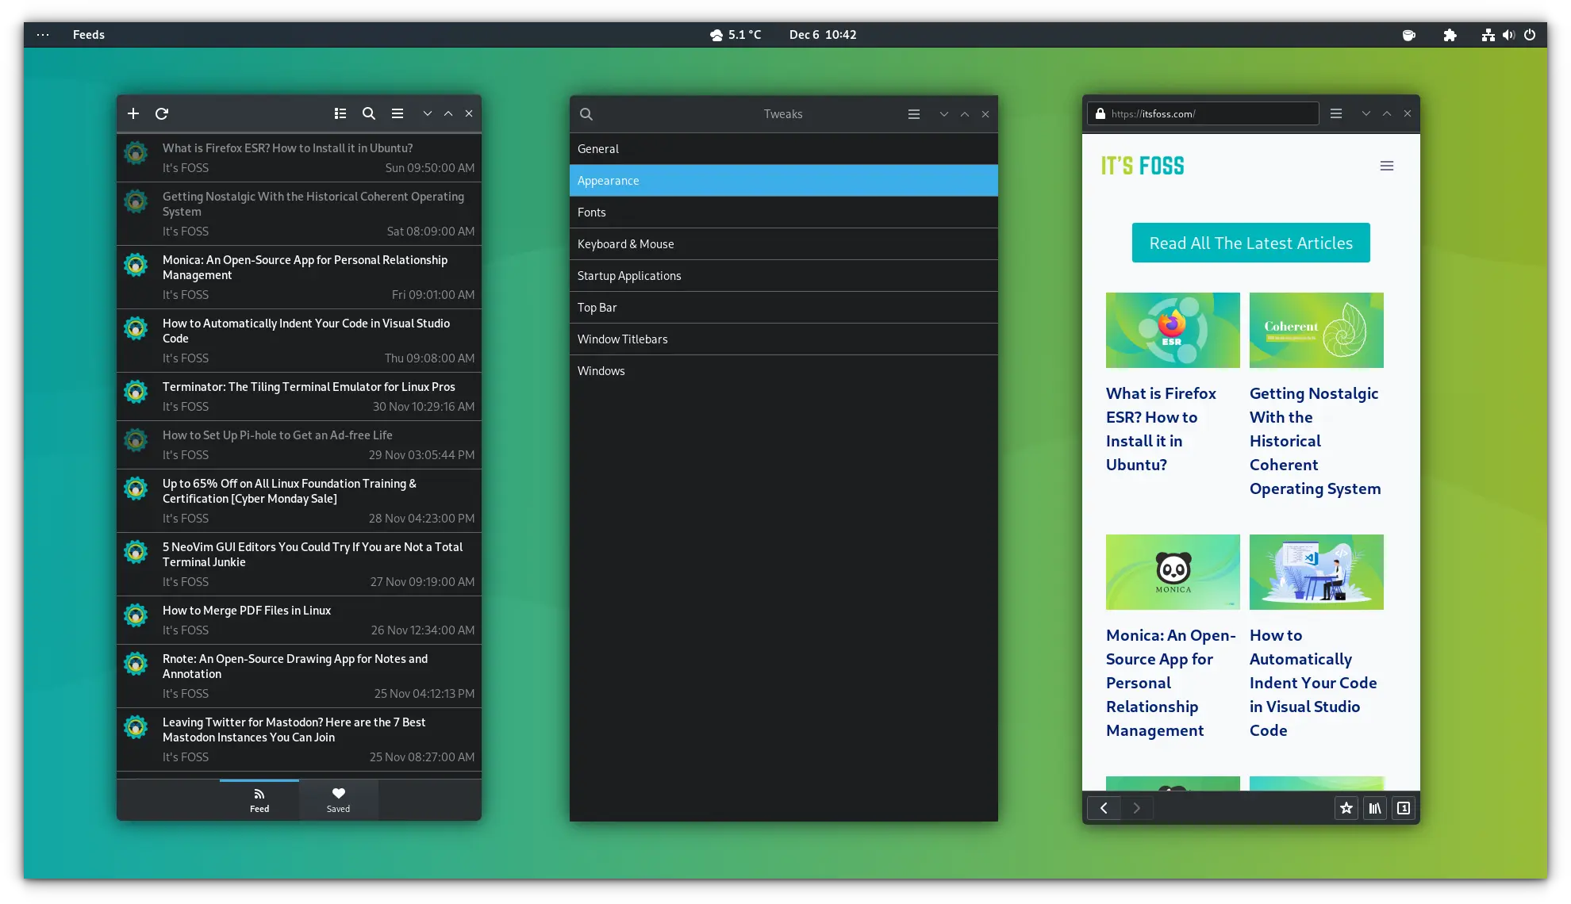Viewport: 1571px width, 904px height.
Task: Click the Visual Studio Code article thumbnail
Action: coord(1316,572)
